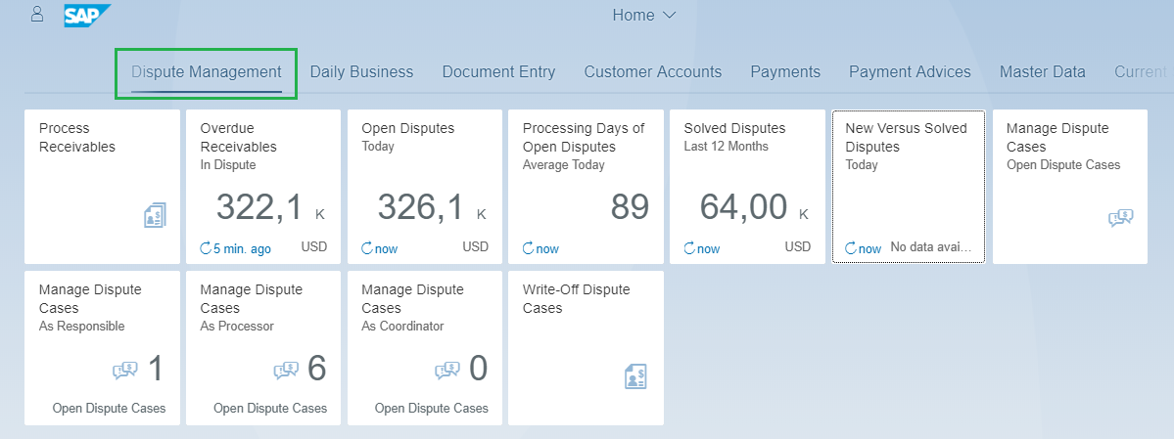Image resolution: width=1174 pixels, height=439 pixels.
Task: Click the 322,1 value on Overdue Receivables
Action: point(260,207)
